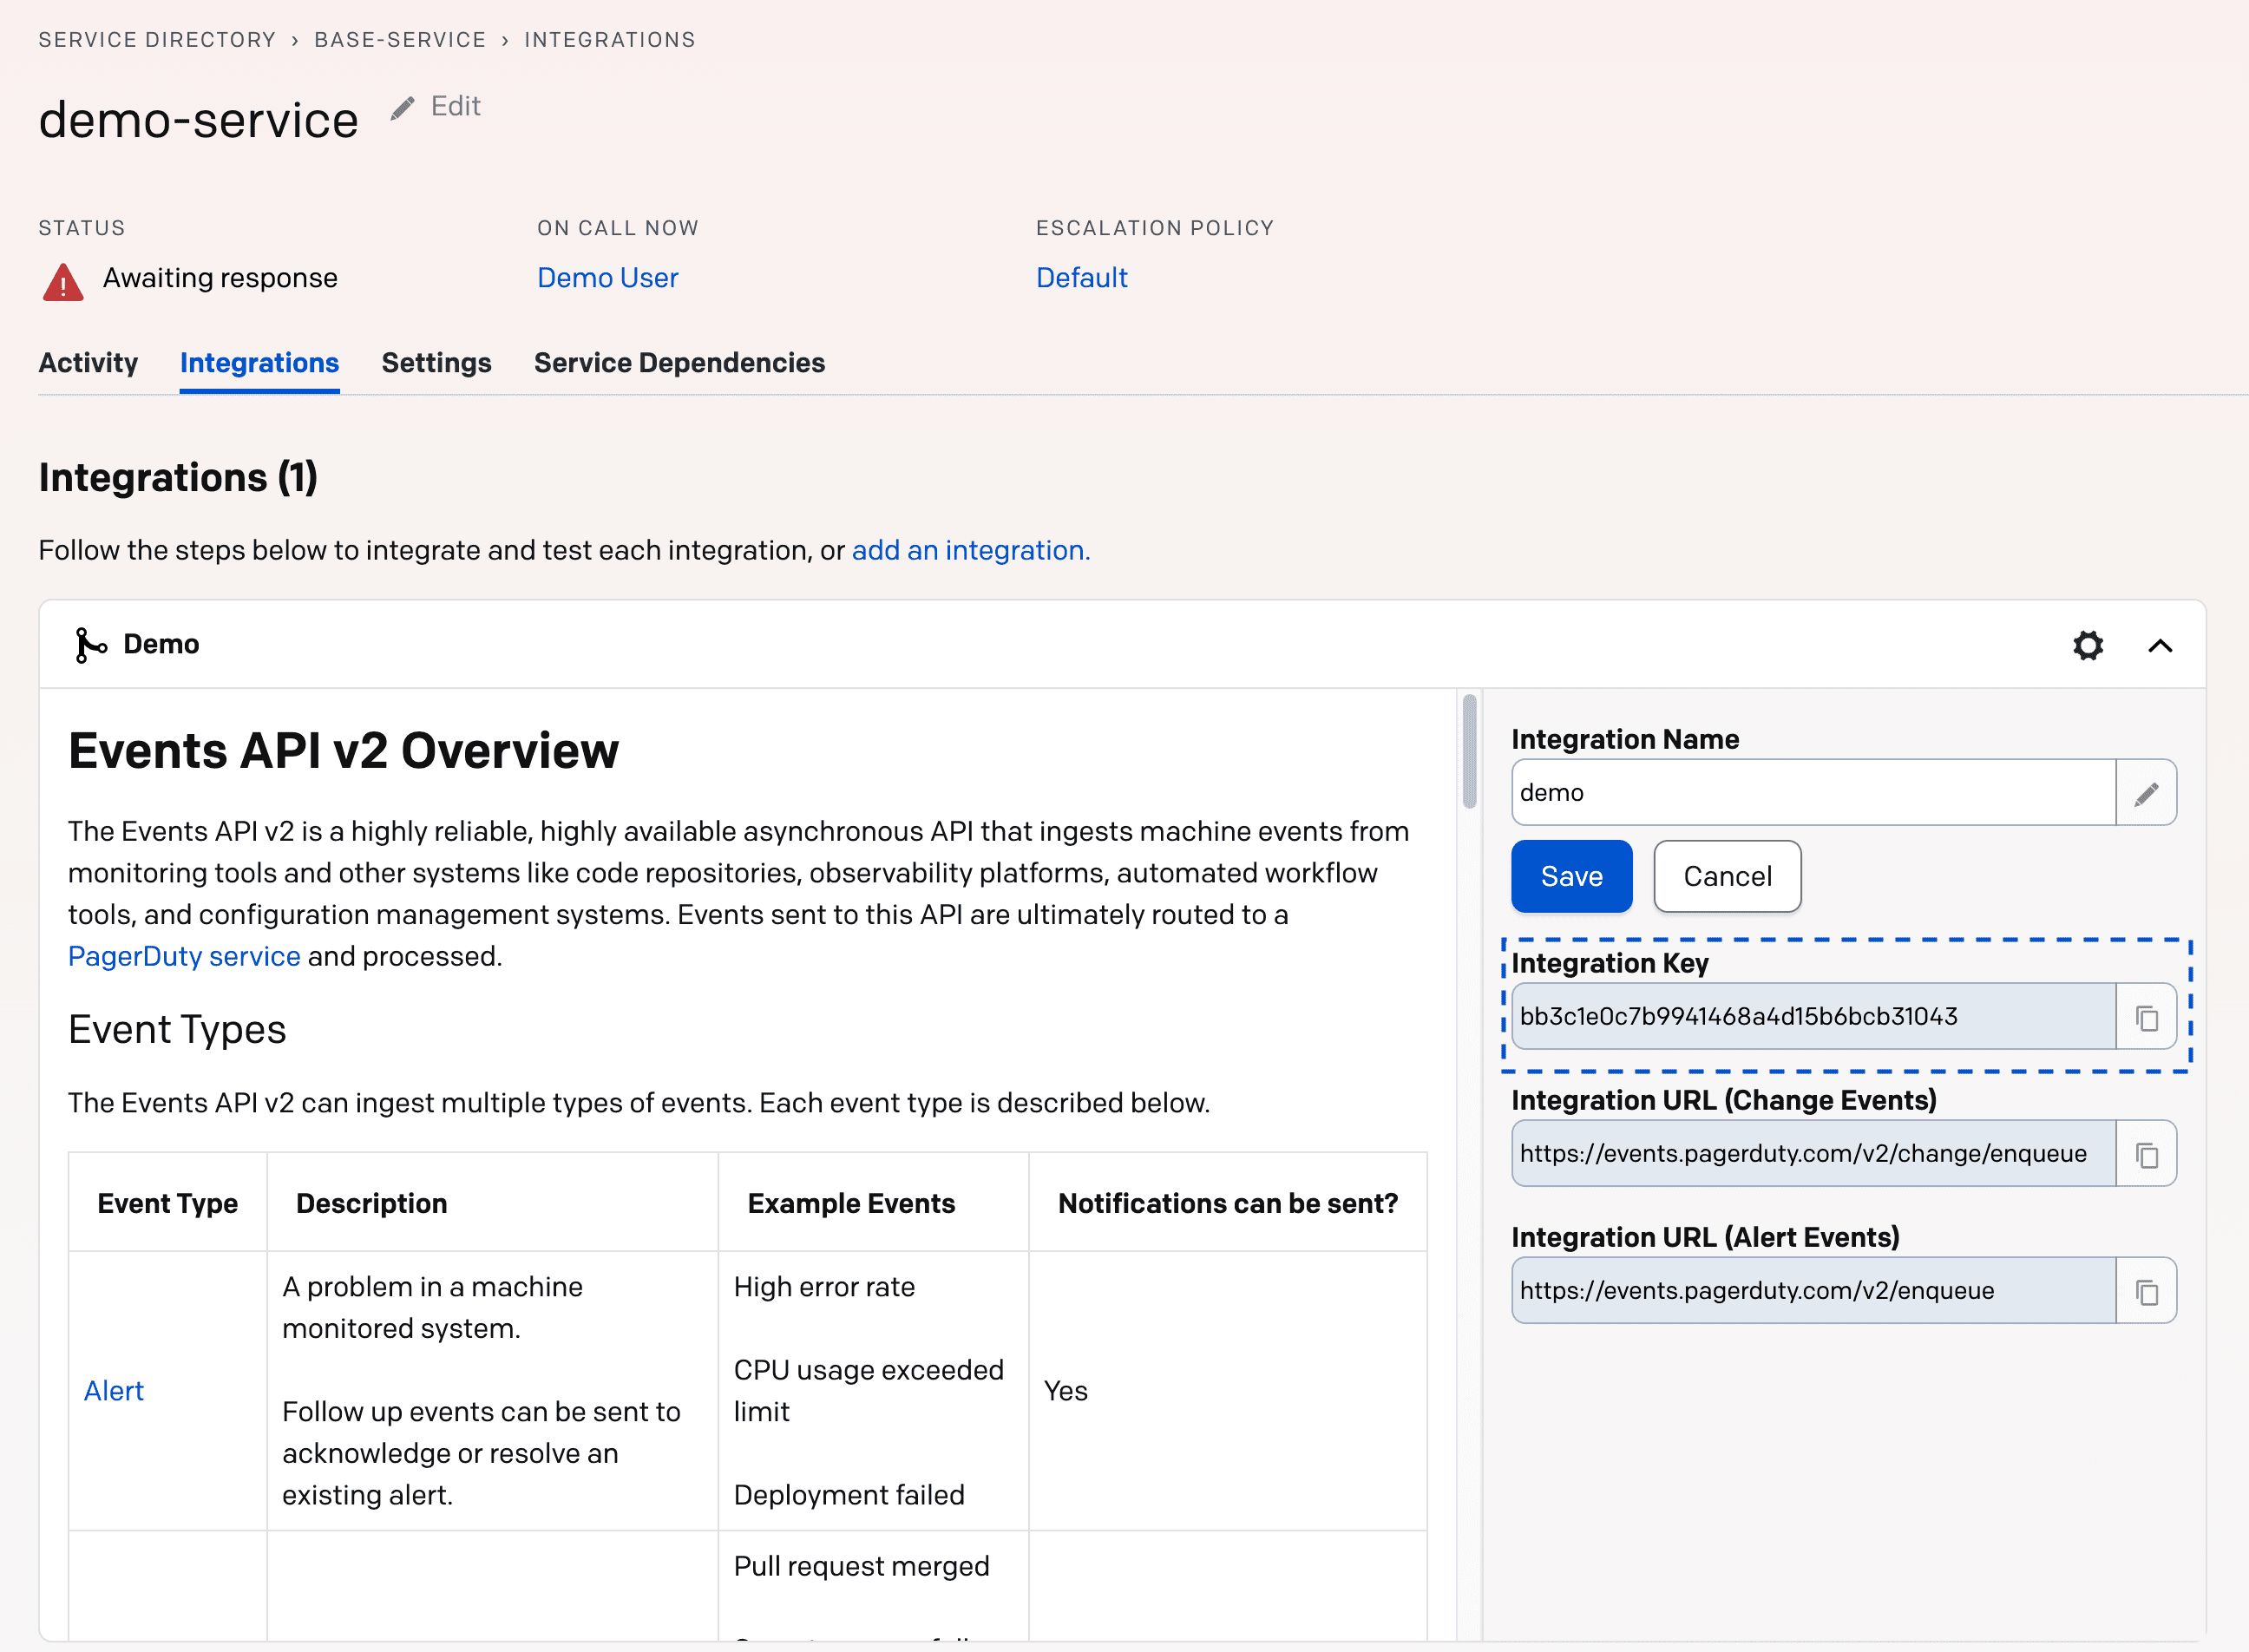The height and width of the screenshot is (1652, 2249).
Task: Click the Demo integration branch icon
Action: [x=90, y=645]
